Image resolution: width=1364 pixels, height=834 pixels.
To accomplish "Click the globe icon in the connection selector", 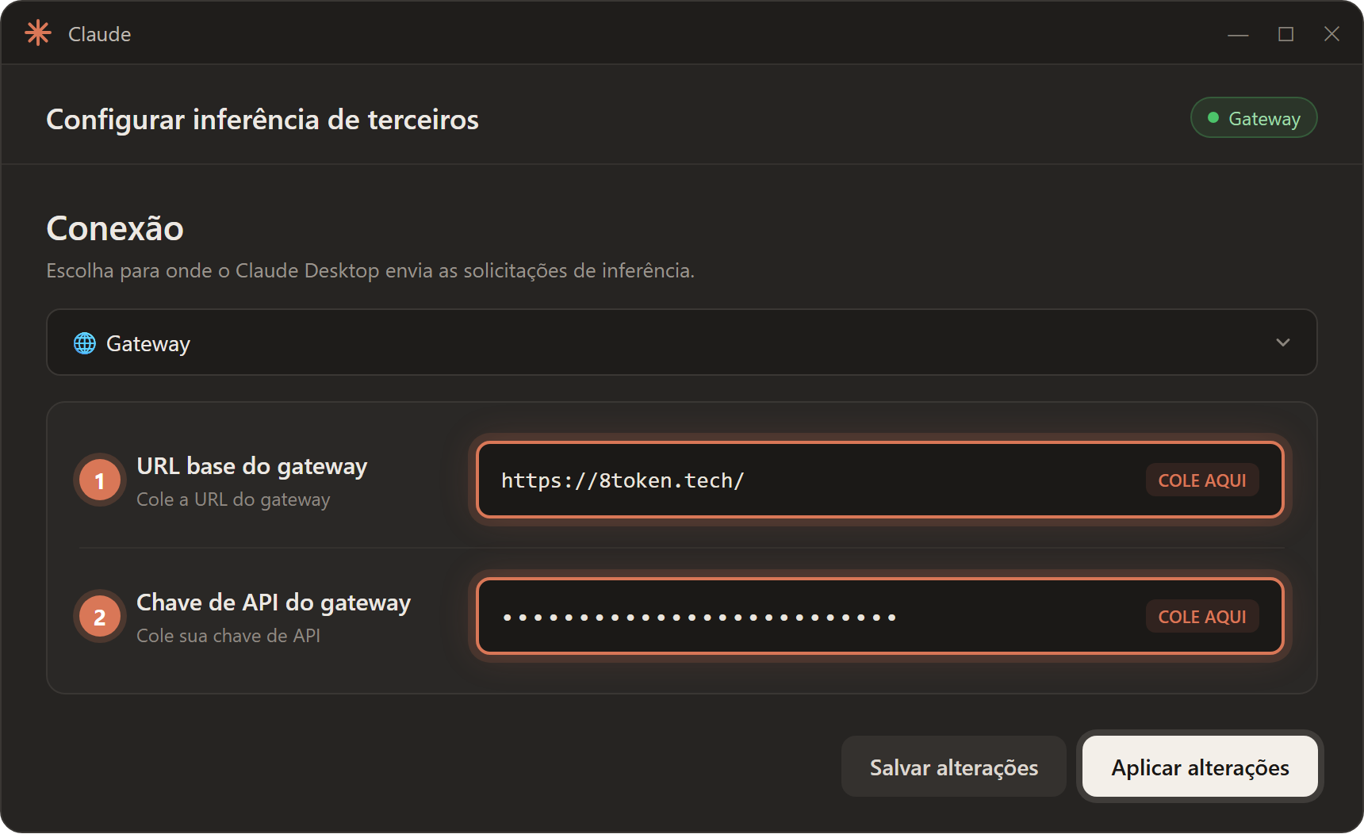I will [85, 343].
